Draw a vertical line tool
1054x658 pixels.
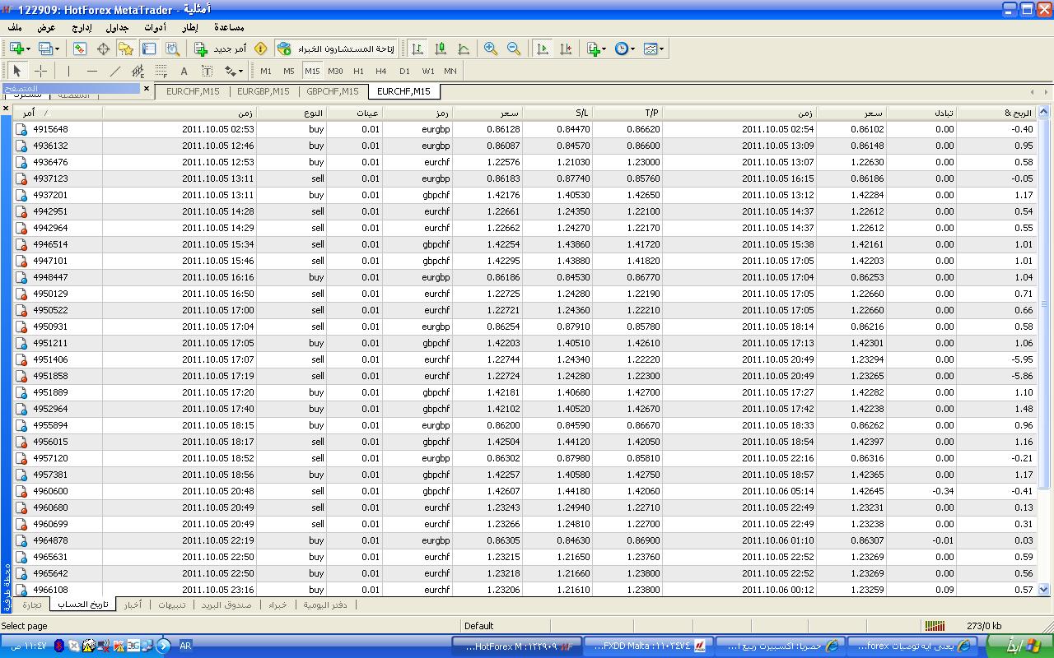coord(69,71)
